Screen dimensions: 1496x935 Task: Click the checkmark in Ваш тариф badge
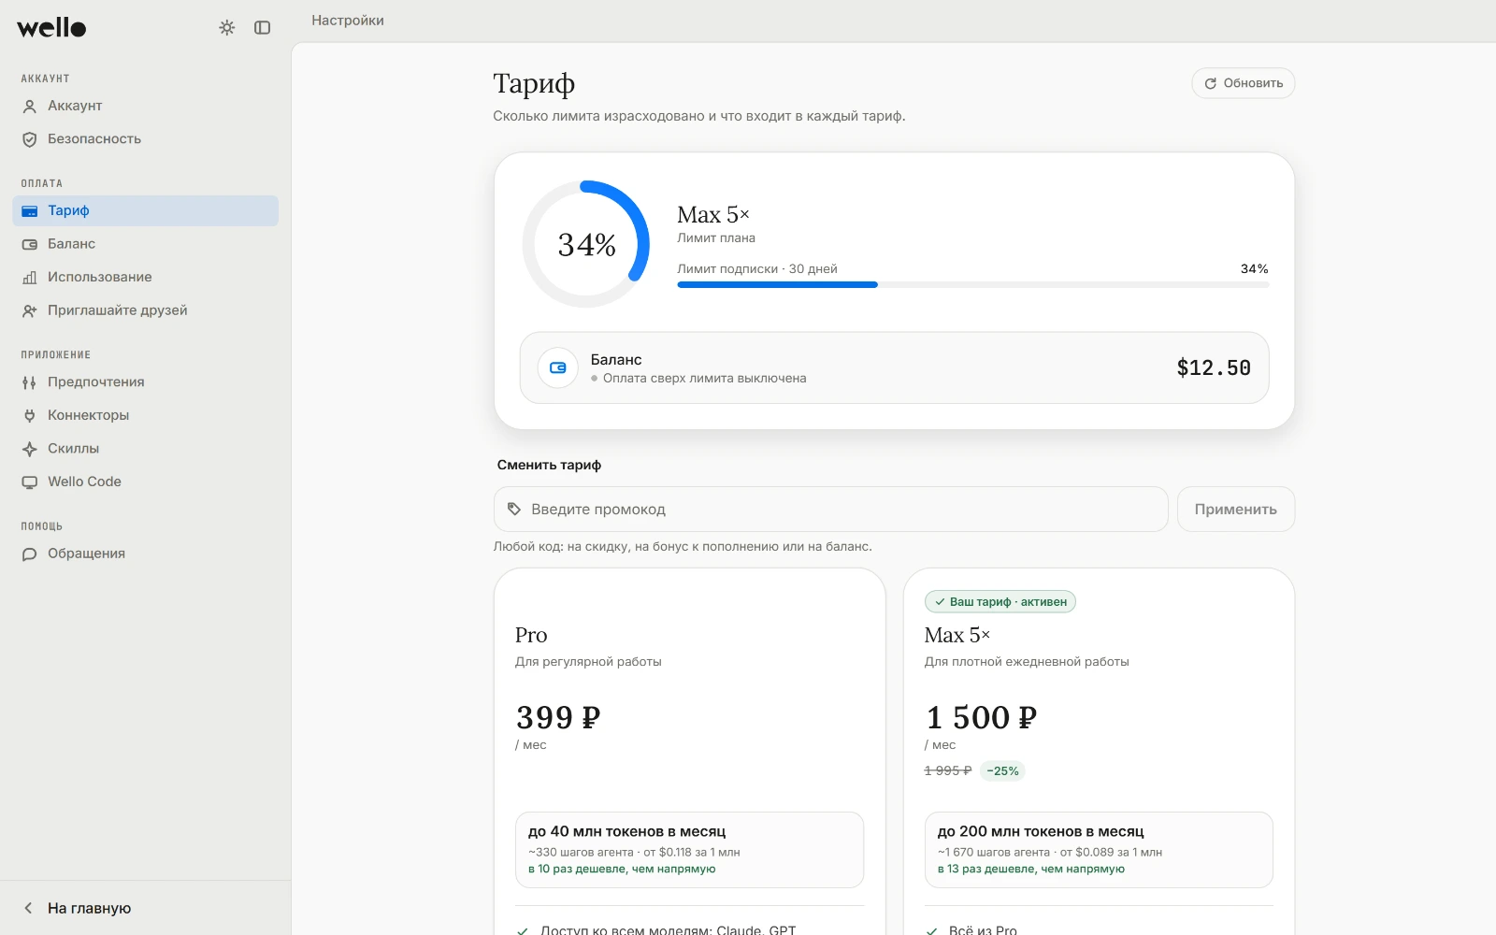coord(940,602)
